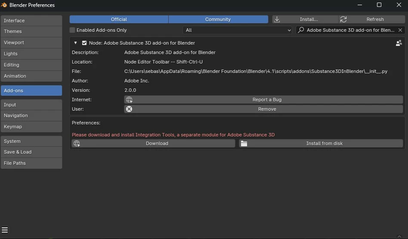The width and height of the screenshot is (408, 239).
Task: Enable the Enabled Add-ons Only checkbox
Action: pyautogui.click(x=72, y=30)
